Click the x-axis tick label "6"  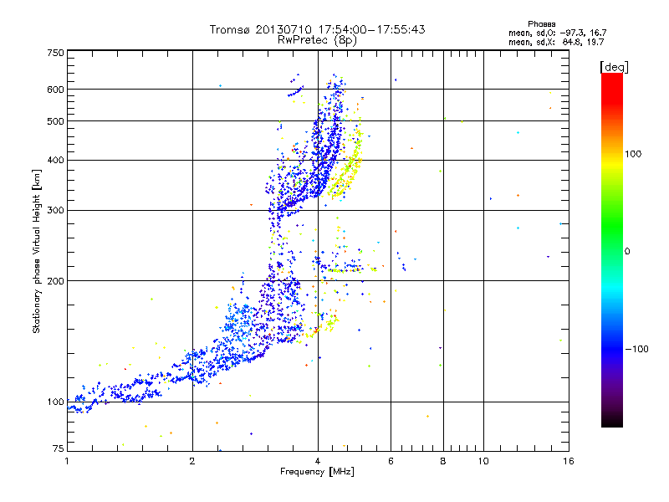click(391, 461)
